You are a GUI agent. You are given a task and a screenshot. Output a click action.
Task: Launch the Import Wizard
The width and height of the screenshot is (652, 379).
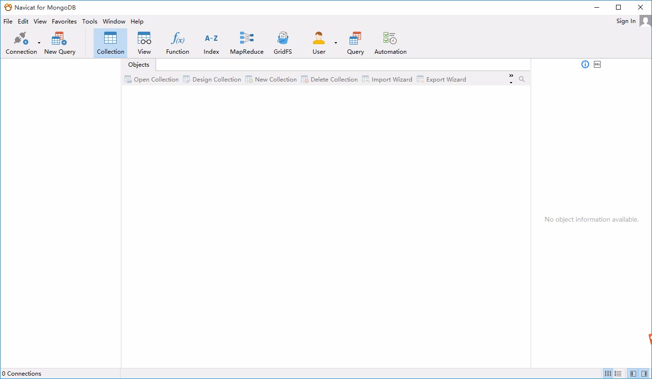[x=387, y=79]
